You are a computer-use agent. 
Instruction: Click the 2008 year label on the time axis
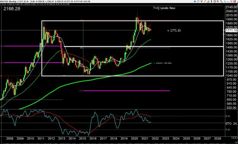click(x=10, y=138)
